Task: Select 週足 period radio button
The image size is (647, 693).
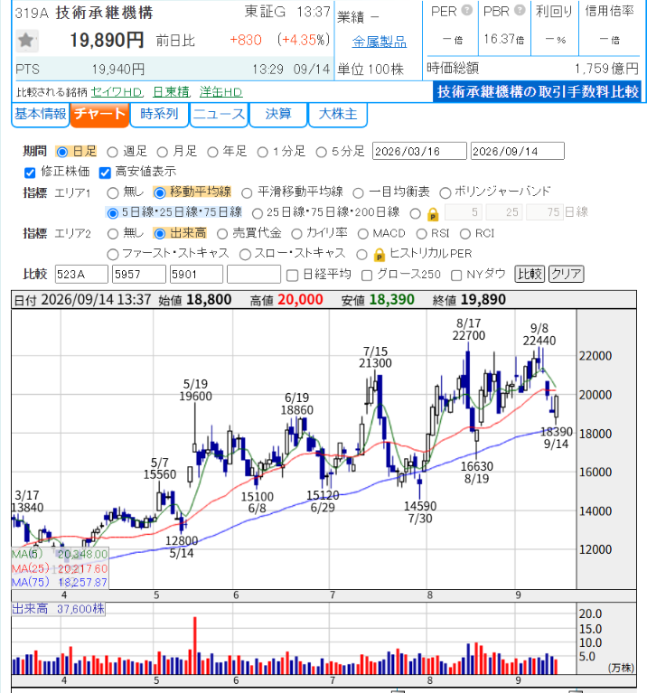Action: [112, 153]
